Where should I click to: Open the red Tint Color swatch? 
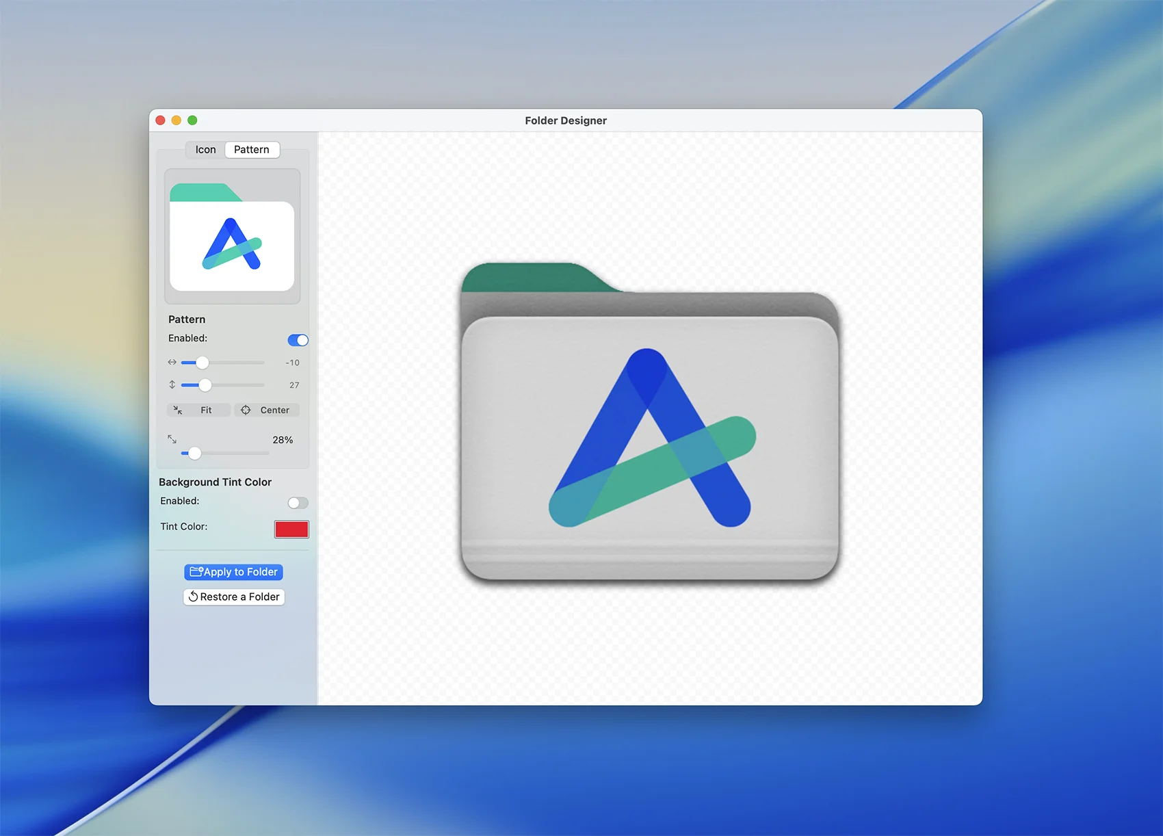coord(291,529)
